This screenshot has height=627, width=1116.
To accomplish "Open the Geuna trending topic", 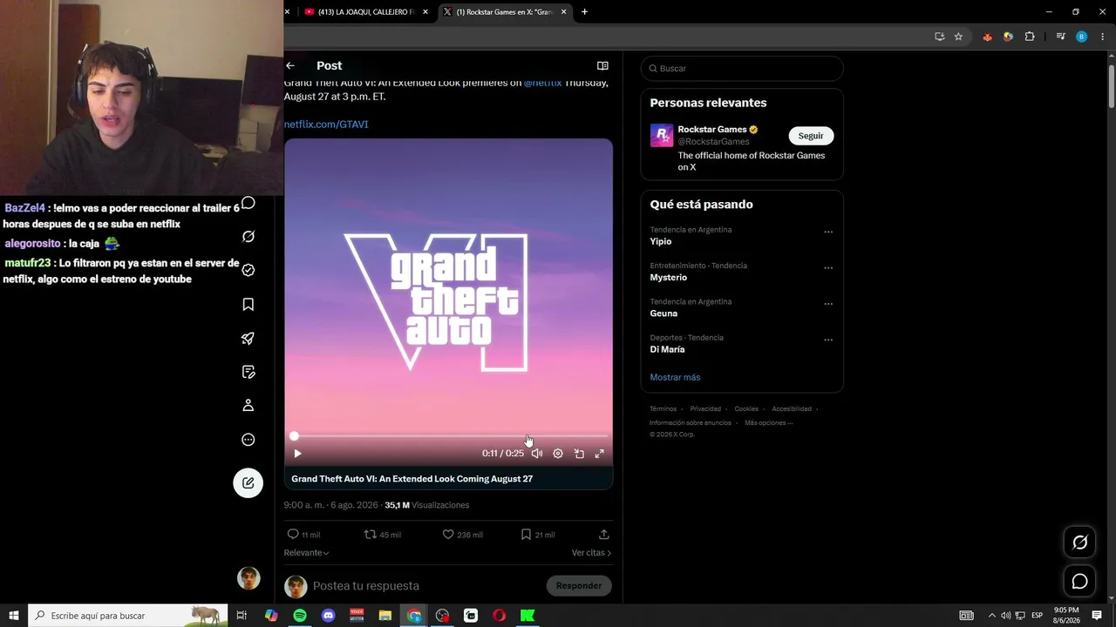I will click(x=663, y=313).
